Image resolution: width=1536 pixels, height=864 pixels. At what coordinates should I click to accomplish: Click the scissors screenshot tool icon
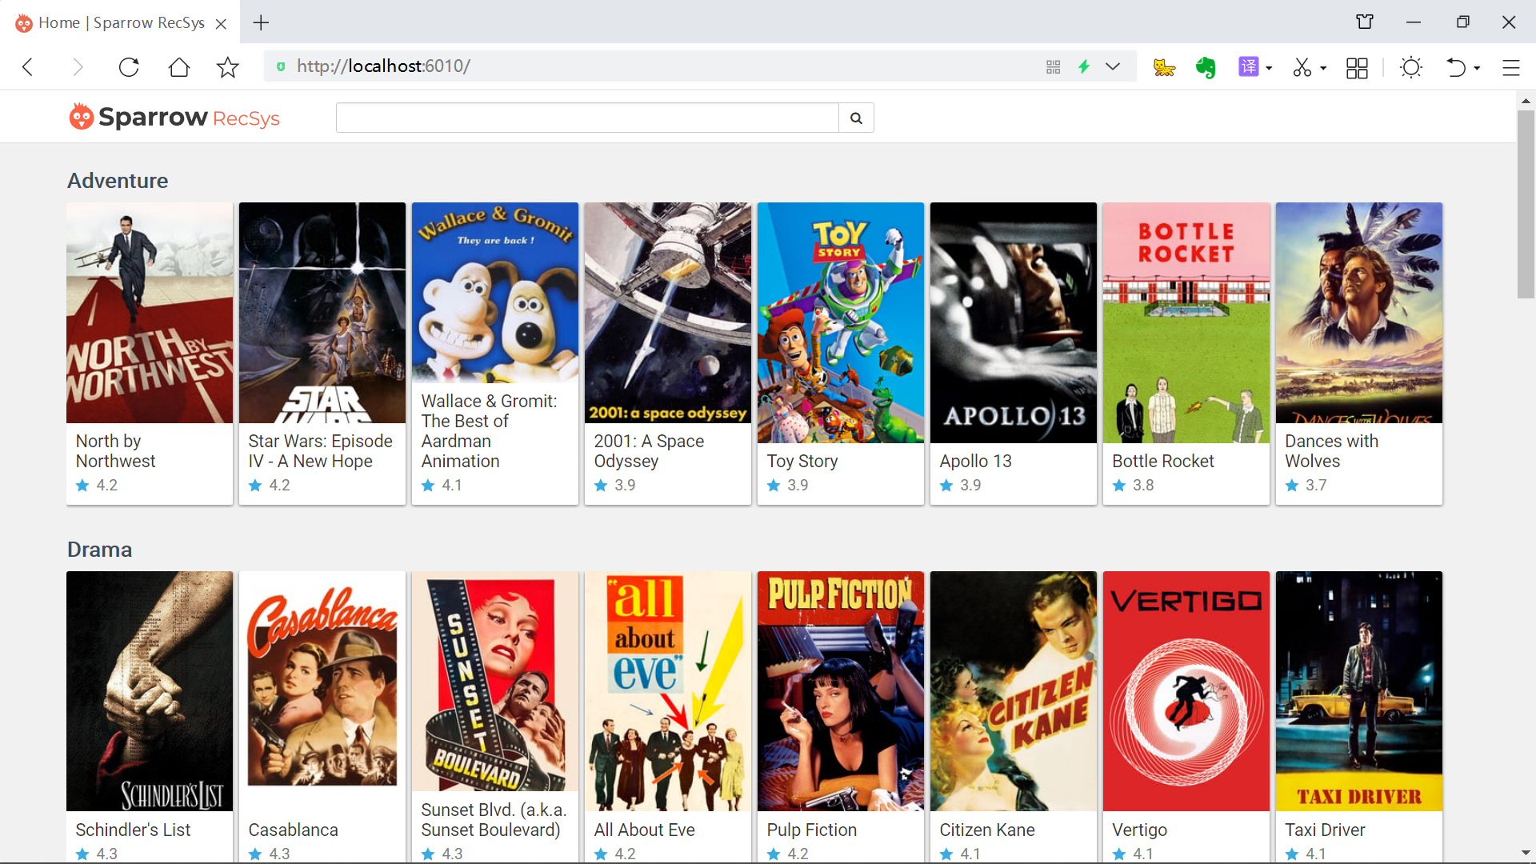pyautogui.click(x=1302, y=67)
